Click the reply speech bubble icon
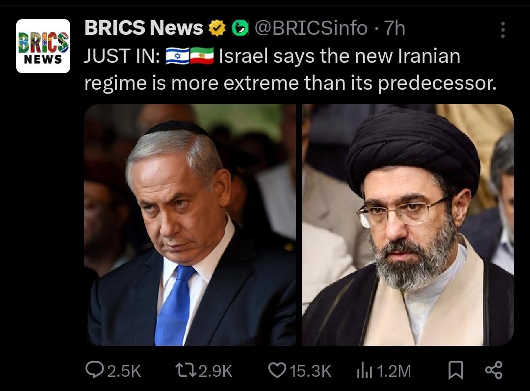 pos(94,369)
